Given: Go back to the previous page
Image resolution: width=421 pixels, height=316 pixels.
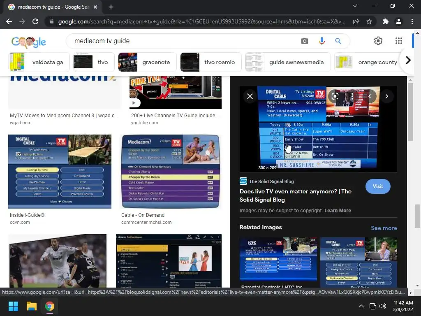Looking at the screenshot, I should 9,21.
